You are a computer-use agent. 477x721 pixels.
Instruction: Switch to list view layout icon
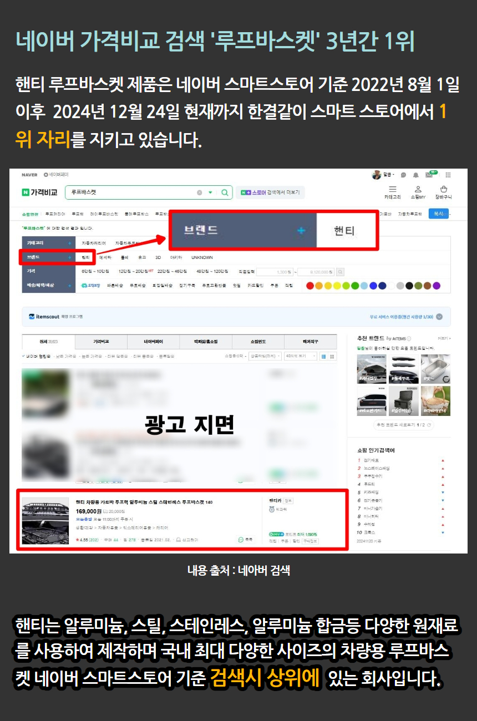(x=324, y=356)
